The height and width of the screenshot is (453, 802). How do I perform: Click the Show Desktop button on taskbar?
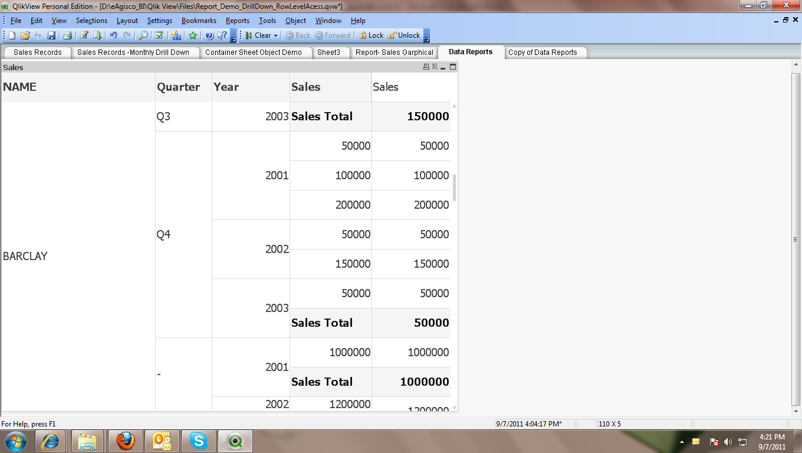tap(798, 441)
